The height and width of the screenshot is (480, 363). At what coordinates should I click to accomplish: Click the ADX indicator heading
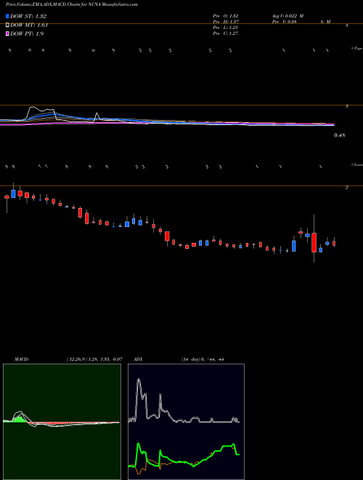(x=136, y=359)
